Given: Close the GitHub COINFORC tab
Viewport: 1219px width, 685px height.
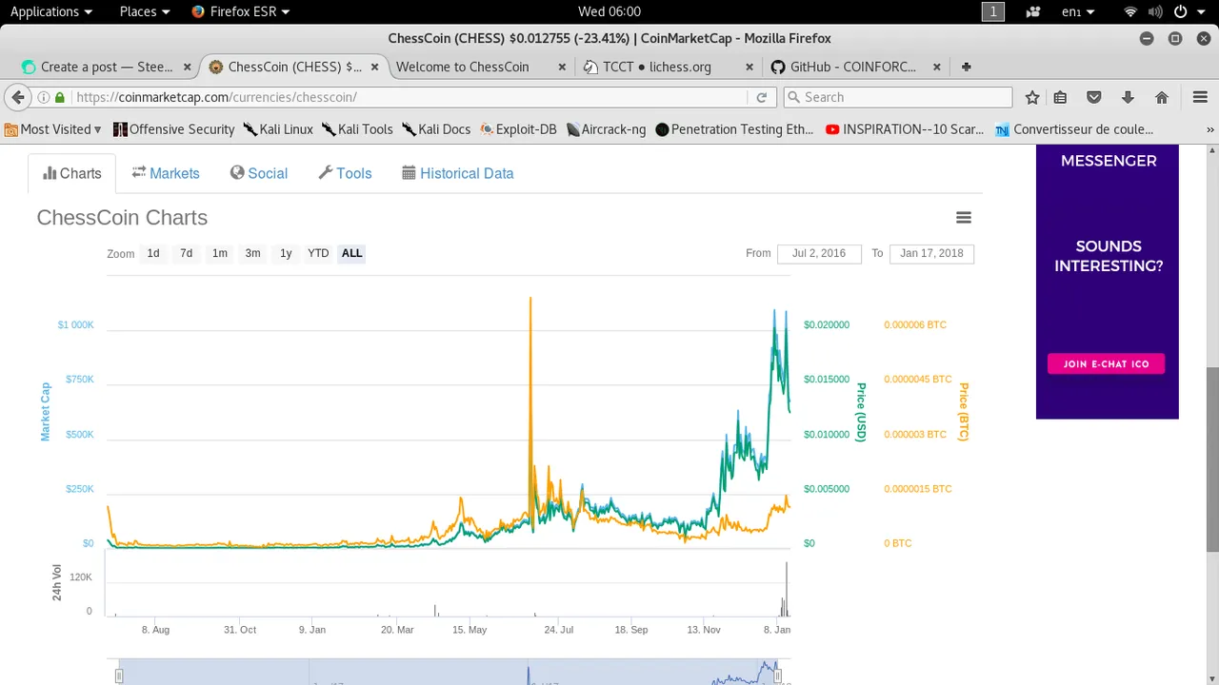Looking at the screenshot, I should (x=937, y=67).
